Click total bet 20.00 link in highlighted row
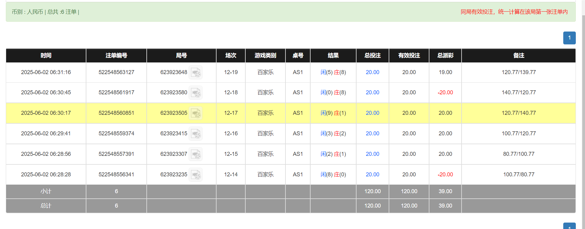 372,113
